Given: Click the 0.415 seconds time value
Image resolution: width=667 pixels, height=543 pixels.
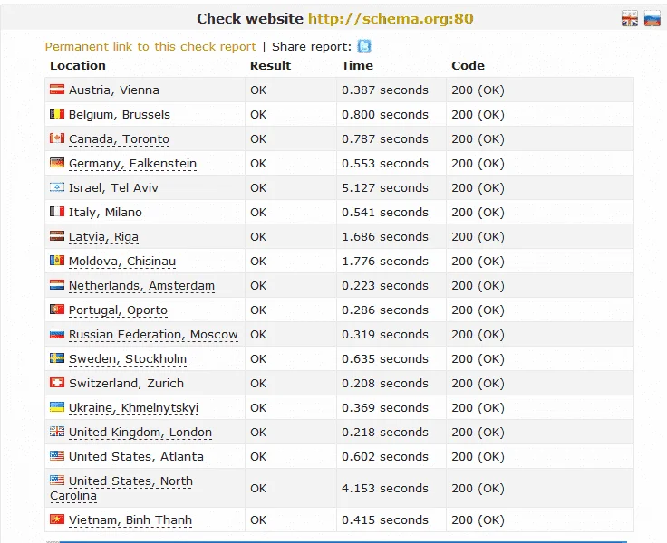Looking at the screenshot, I should (385, 520).
